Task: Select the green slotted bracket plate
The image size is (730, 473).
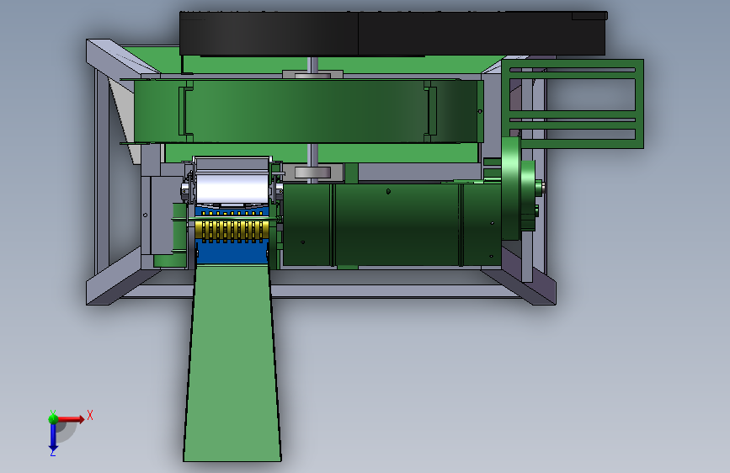Action: click(573, 104)
